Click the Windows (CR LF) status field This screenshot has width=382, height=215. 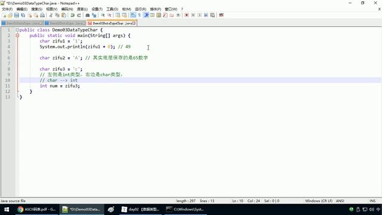pos(319,201)
